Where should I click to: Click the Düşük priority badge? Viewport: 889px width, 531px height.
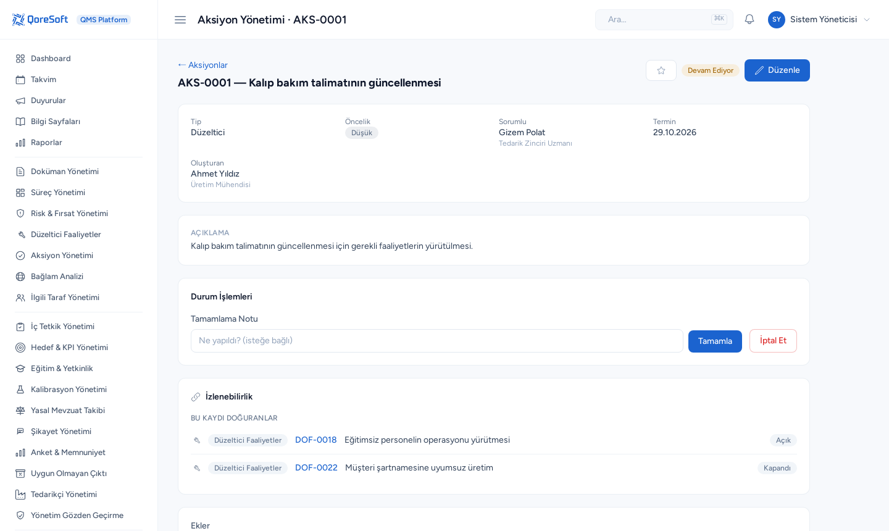pyautogui.click(x=362, y=133)
